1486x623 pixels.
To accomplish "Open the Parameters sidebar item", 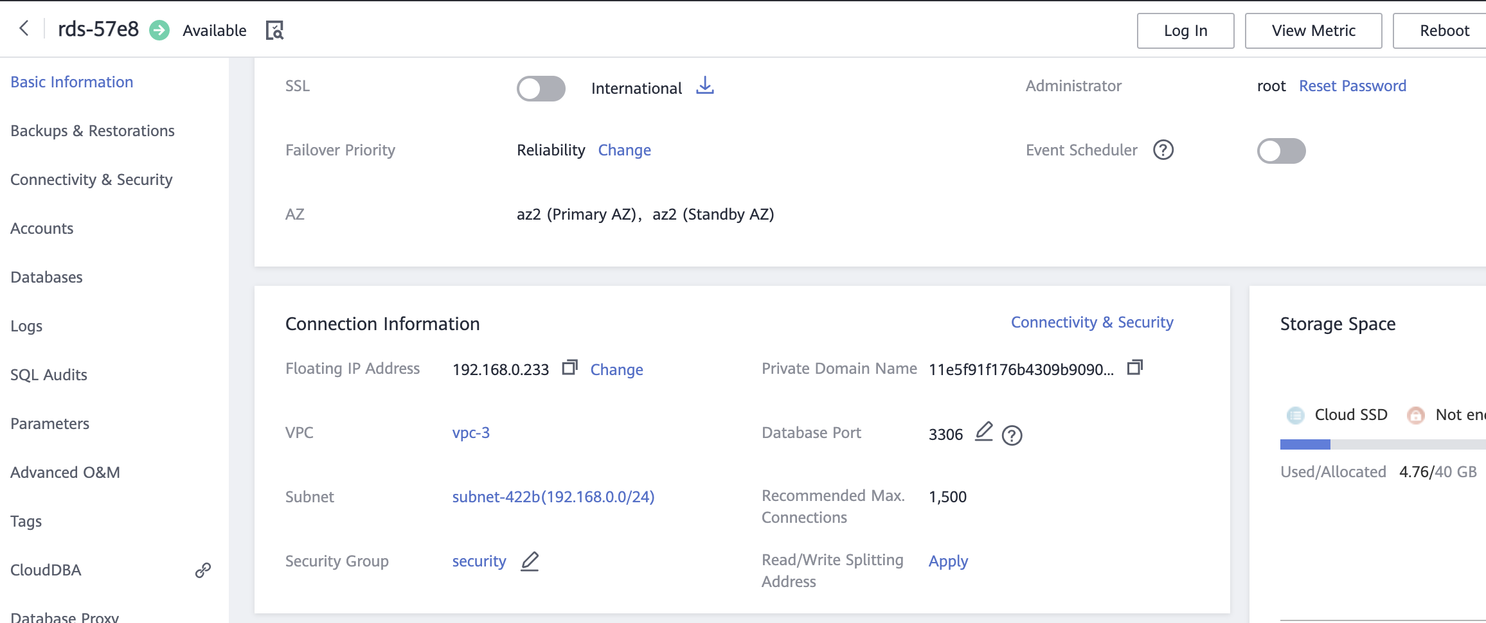I will click(x=50, y=424).
